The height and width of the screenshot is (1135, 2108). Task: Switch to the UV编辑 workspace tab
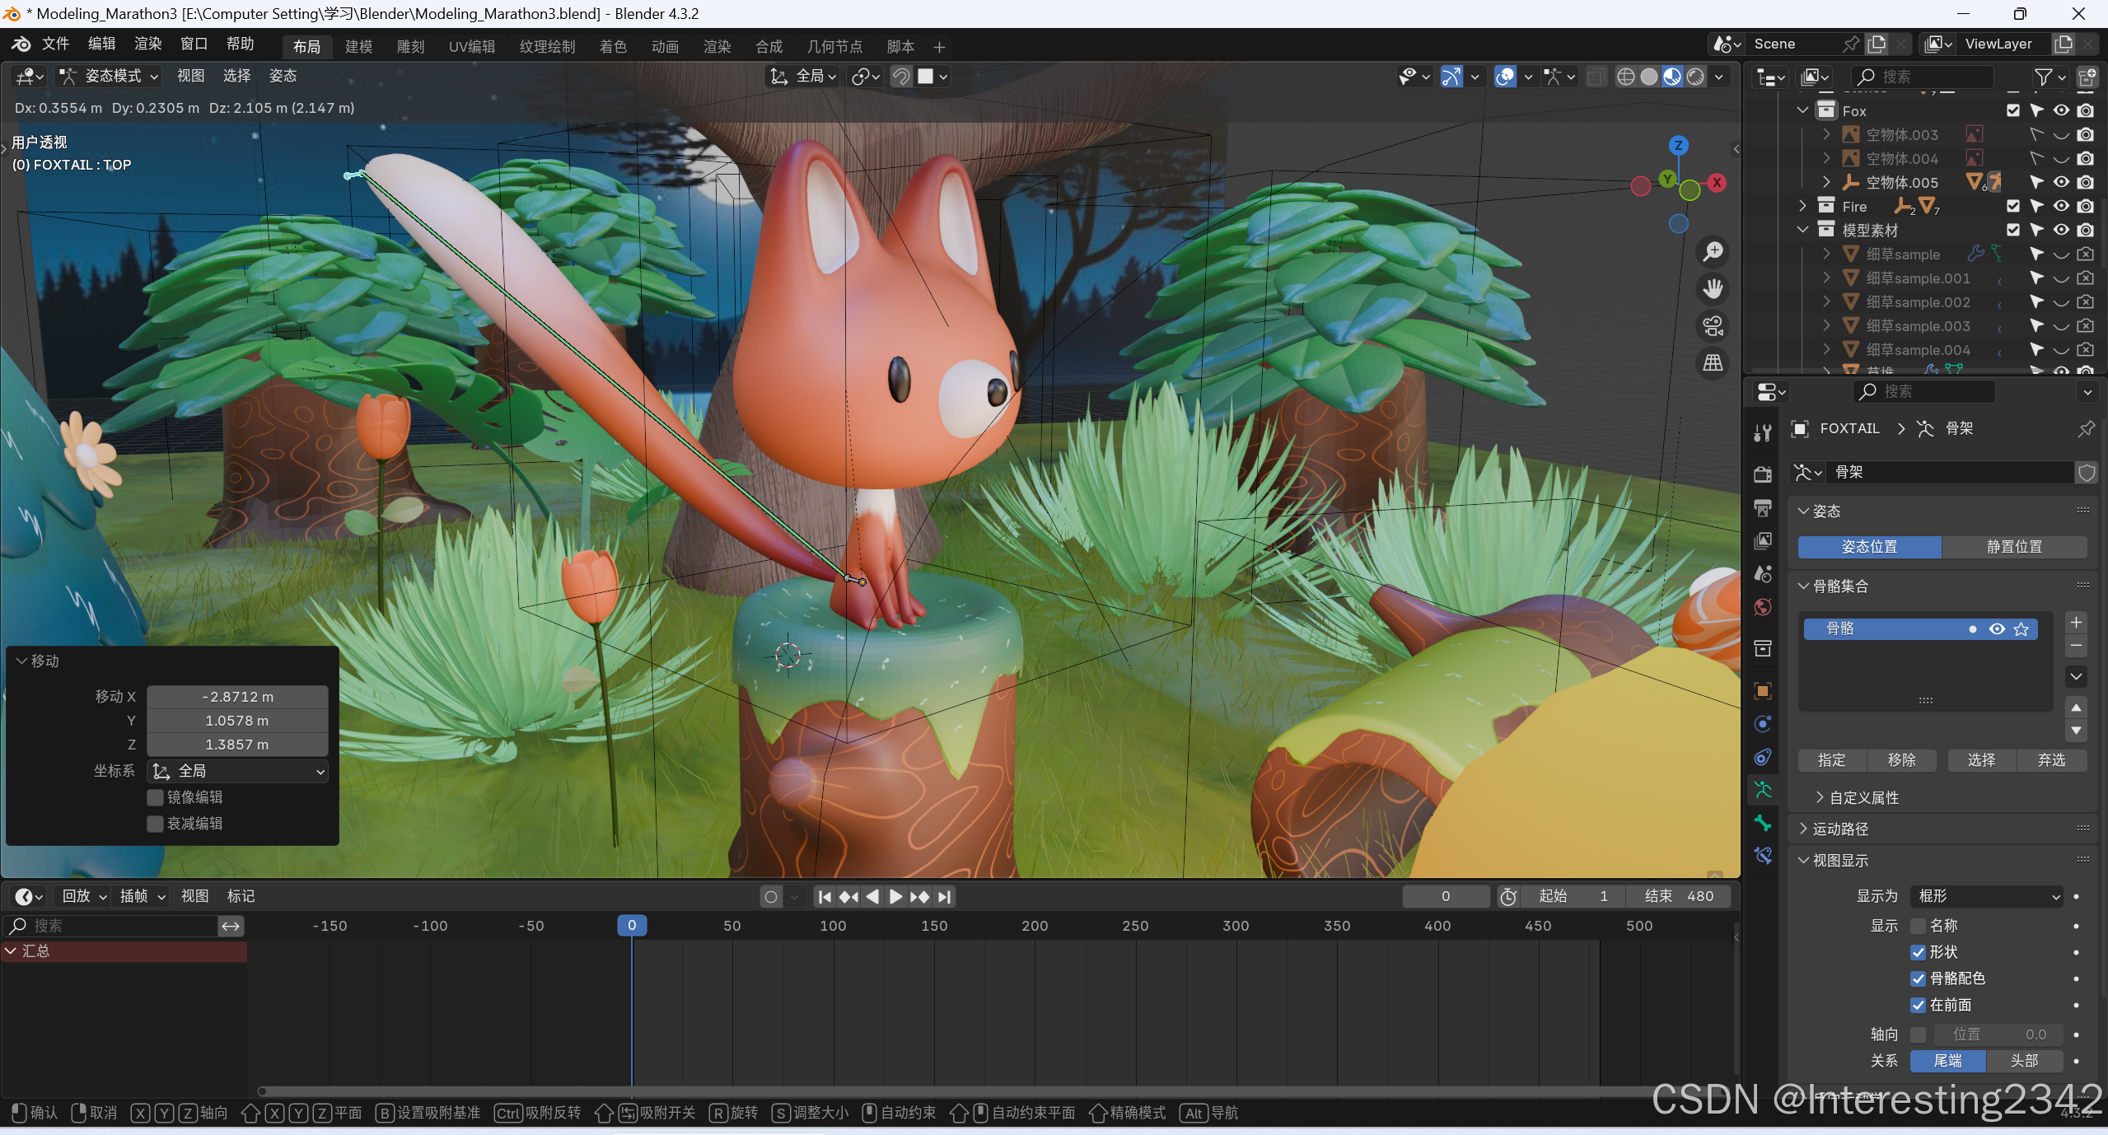[x=471, y=47]
